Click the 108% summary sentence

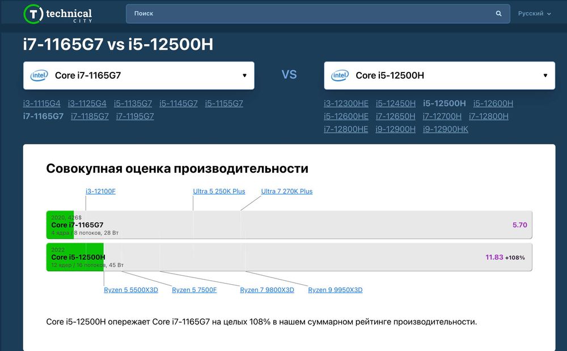click(x=261, y=322)
